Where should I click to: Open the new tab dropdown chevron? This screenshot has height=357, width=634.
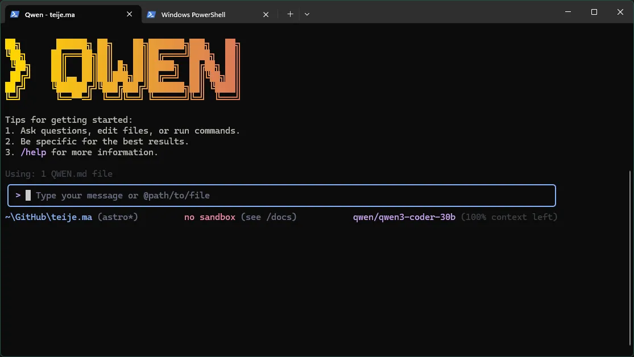(307, 14)
